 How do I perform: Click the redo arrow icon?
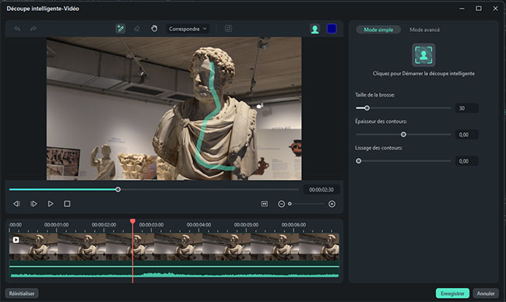point(33,29)
